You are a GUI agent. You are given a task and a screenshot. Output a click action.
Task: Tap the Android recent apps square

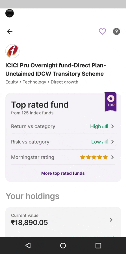pos(98,246)
